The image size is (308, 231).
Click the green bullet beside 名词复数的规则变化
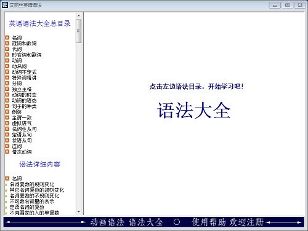point(6,185)
